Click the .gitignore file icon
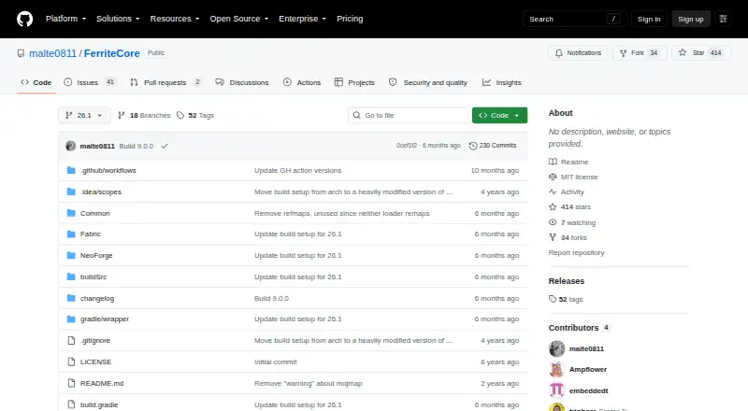The image size is (748, 411). pos(71,340)
